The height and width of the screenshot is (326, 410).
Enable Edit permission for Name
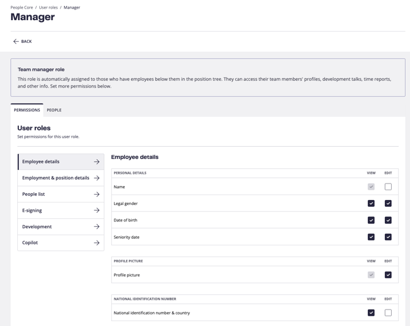[388, 187]
